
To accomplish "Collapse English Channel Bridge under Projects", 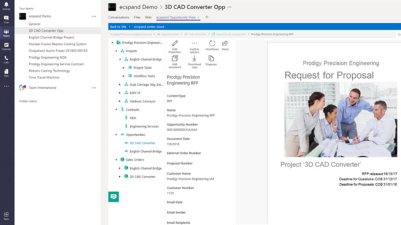I will pyautogui.click(x=120, y=60).
